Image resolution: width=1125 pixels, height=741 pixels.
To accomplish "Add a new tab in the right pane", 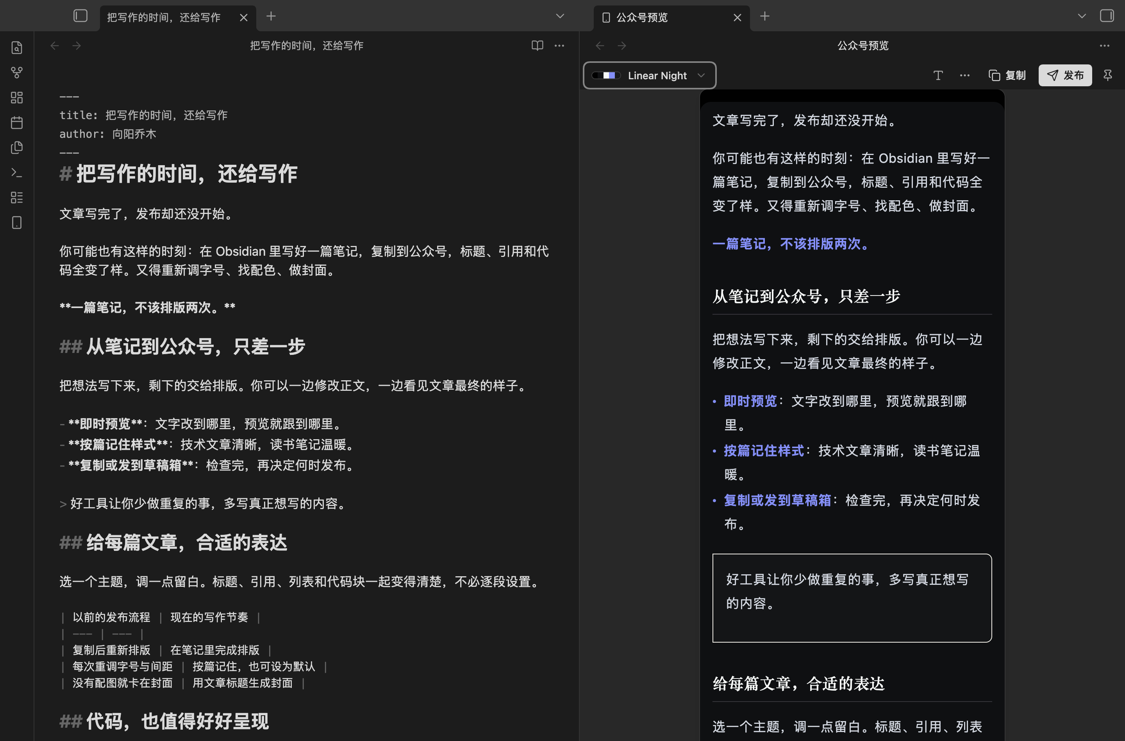I will [x=765, y=16].
